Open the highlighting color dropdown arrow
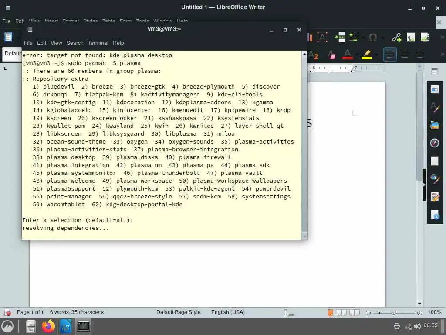The width and height of the screenshot is (446, 335). click(376, 55)
